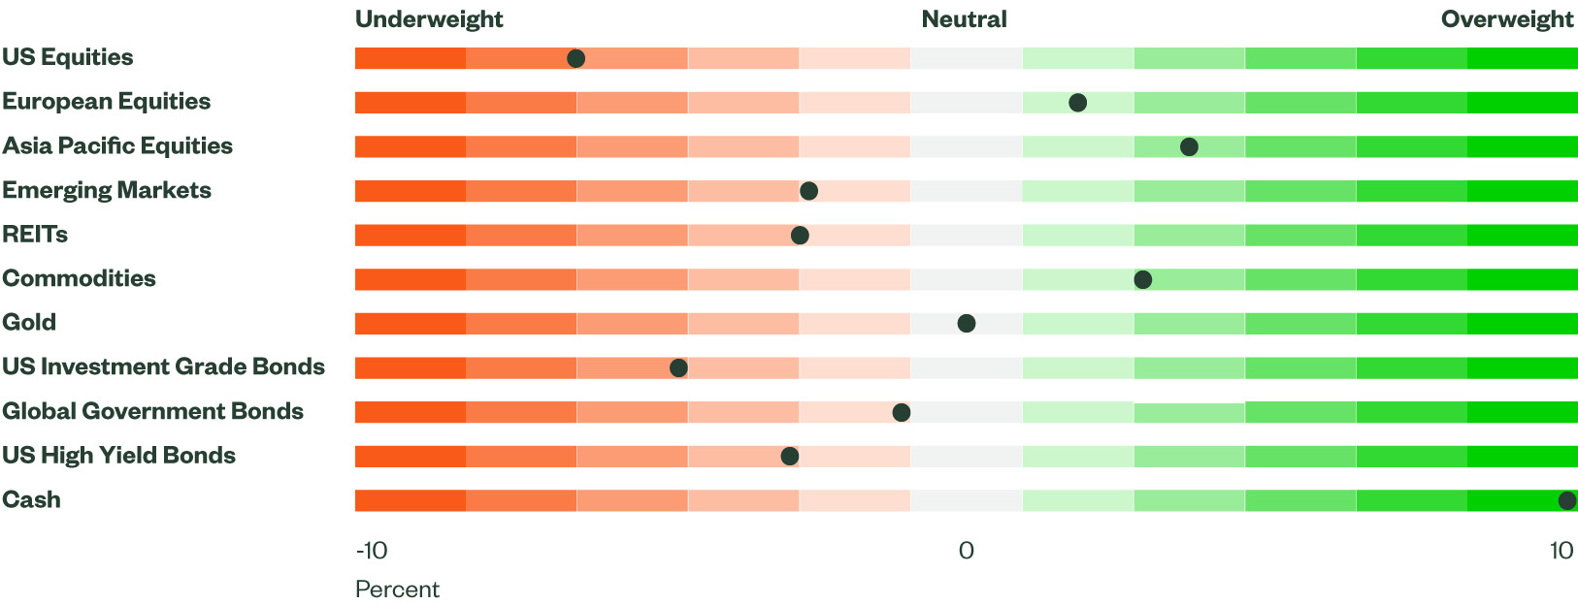The width and height of the screenshot is (1578, 605).
Task: Select the Gold marker dot
Action: point(967,324)
